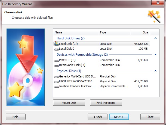
Task: Sort by the Size column header
Action: [x=140, y=32]
